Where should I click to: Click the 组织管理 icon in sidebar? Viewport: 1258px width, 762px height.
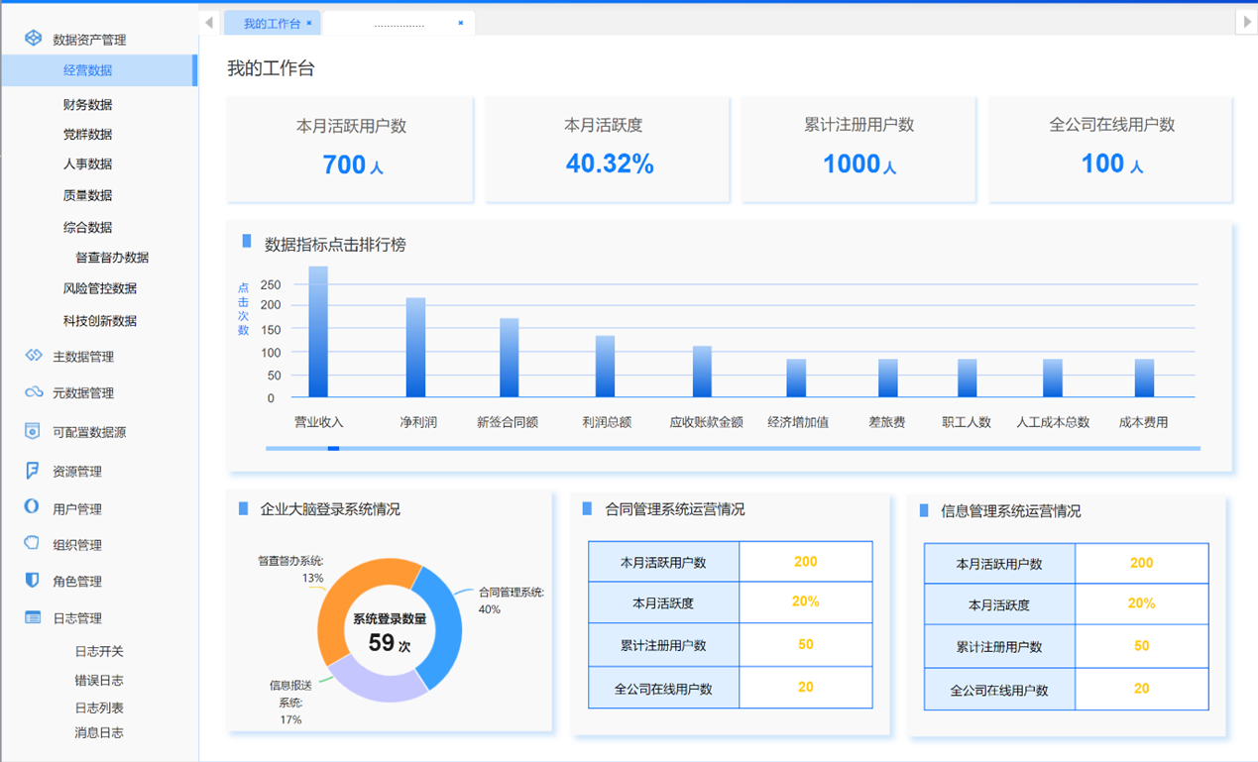pos(33,544)
